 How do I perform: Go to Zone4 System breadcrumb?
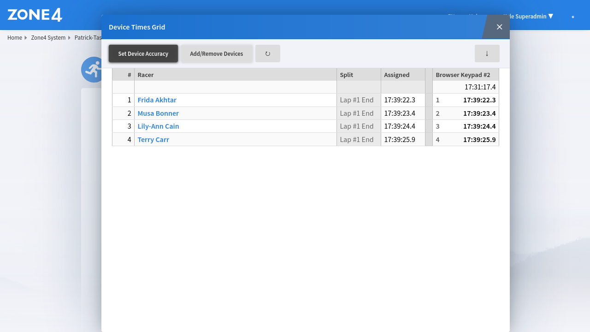[48, 38]
